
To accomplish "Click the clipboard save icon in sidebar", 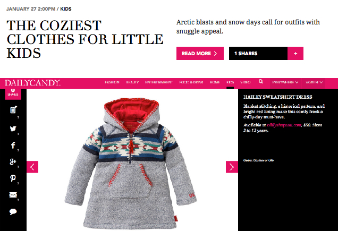I will click(x=13, y=110).
